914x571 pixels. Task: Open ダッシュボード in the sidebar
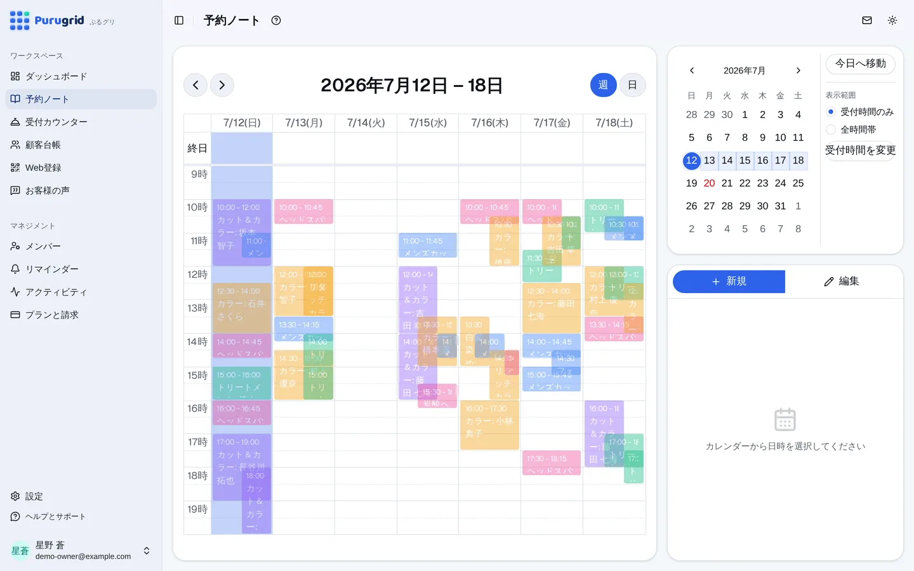tap(81, 76)
